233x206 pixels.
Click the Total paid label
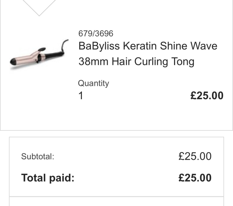48,178
